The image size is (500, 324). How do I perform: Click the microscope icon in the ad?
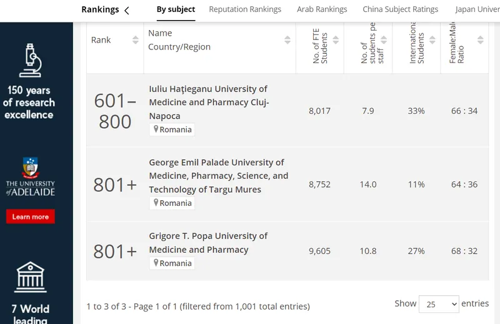(x=30, y=60)
